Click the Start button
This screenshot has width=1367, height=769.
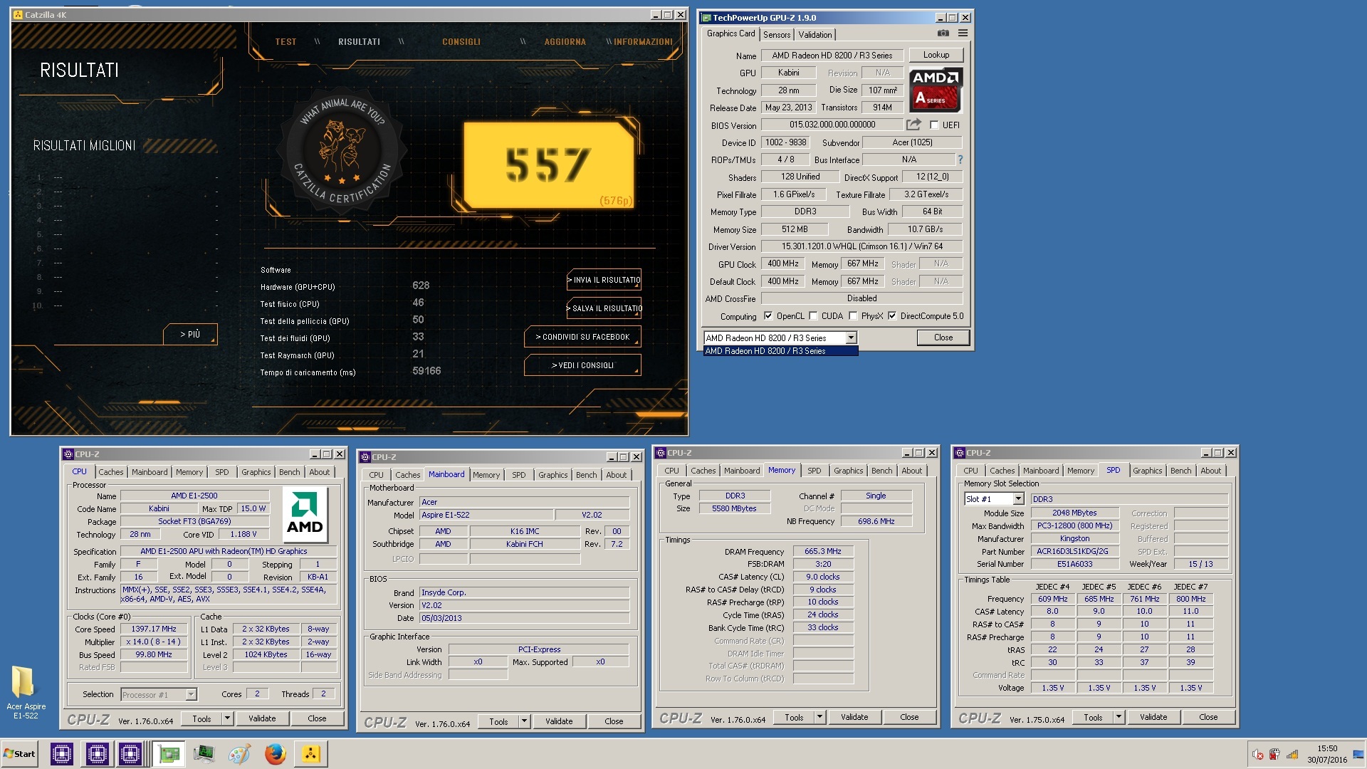20,753
